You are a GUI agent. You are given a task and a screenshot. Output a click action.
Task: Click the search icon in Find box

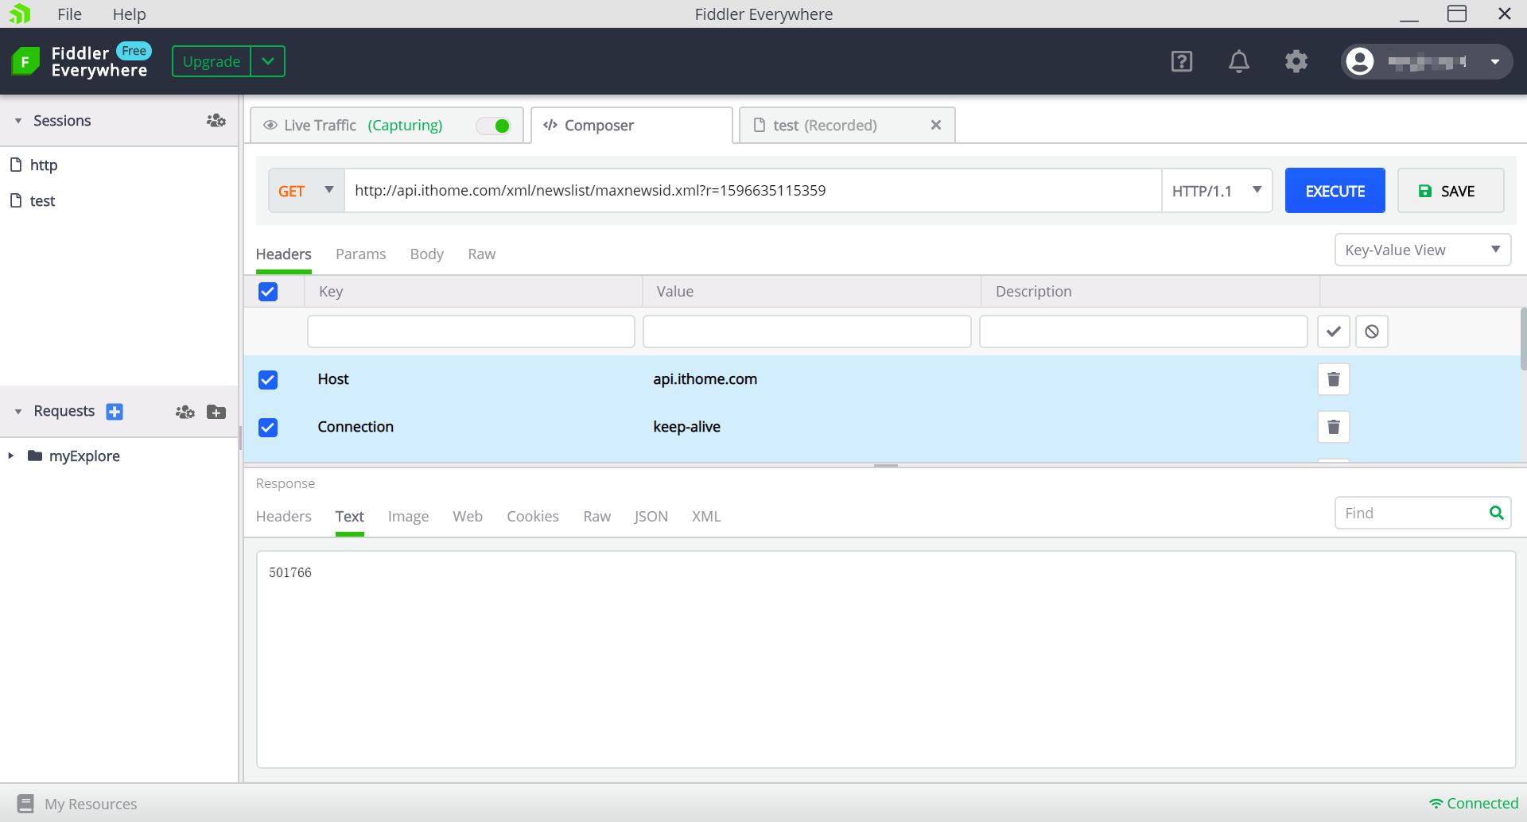pyautogui.click(x=1496, y=513)
